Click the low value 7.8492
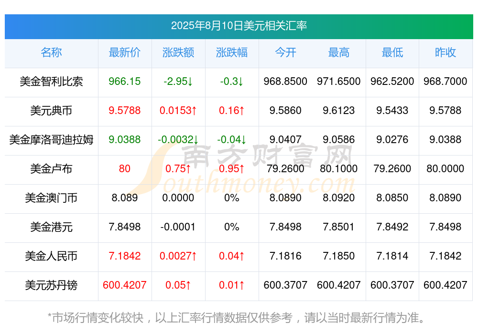Image resolution: width=478 pixels, height=333 pixels. click(392, 227)
